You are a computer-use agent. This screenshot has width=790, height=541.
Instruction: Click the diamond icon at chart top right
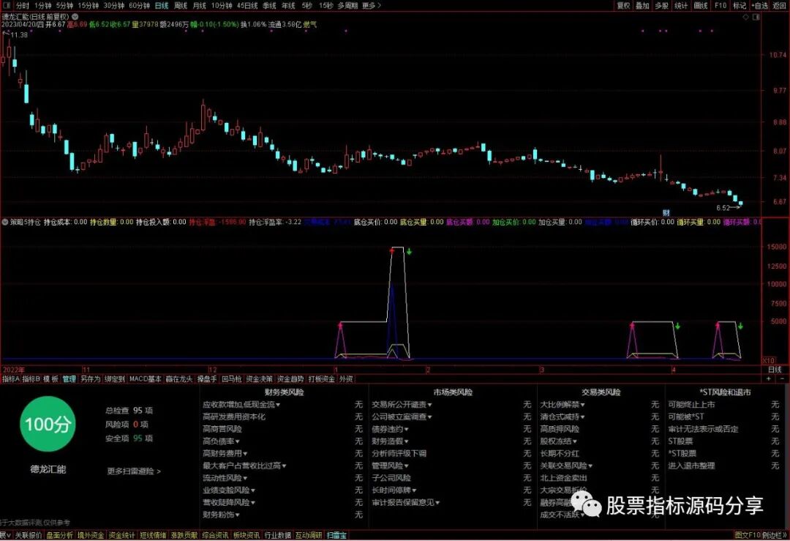(746, 17)
